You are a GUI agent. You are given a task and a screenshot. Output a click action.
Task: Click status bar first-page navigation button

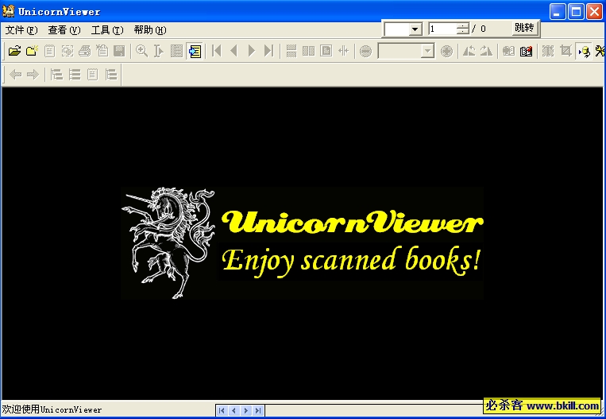tap(222, 410)
